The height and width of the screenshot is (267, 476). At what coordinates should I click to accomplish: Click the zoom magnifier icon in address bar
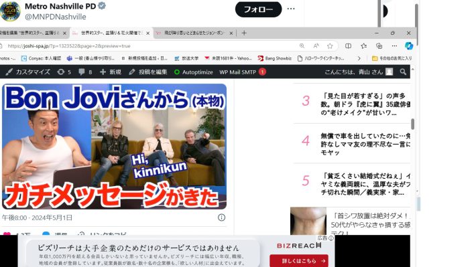302,46
